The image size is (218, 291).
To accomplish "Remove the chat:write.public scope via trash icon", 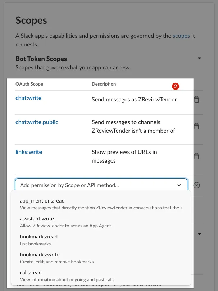I will 196,126.
